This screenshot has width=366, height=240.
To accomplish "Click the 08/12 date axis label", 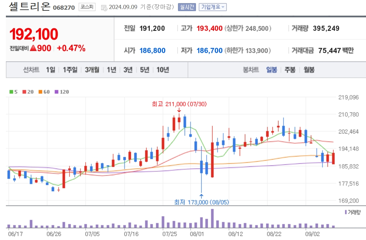I will tap(236, 234).
